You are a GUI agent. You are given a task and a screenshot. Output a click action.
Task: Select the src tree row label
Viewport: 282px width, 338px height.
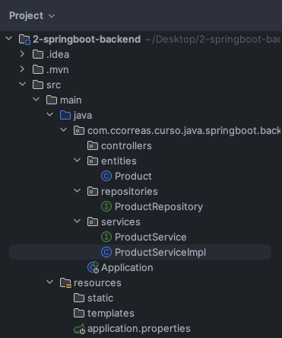53,85
